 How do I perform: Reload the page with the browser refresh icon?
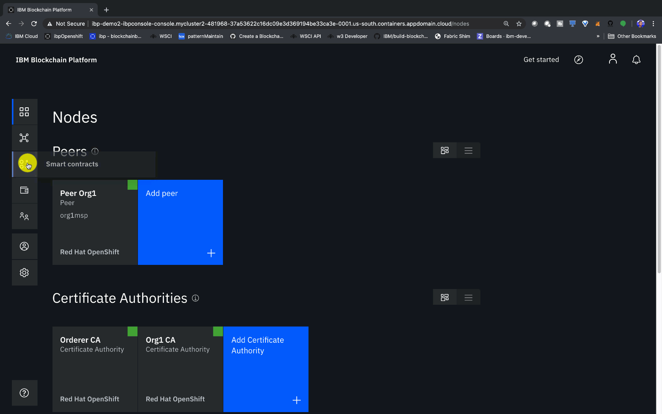click(x=34, y=24)
